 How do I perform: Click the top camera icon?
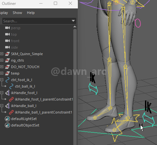point(7,34)
